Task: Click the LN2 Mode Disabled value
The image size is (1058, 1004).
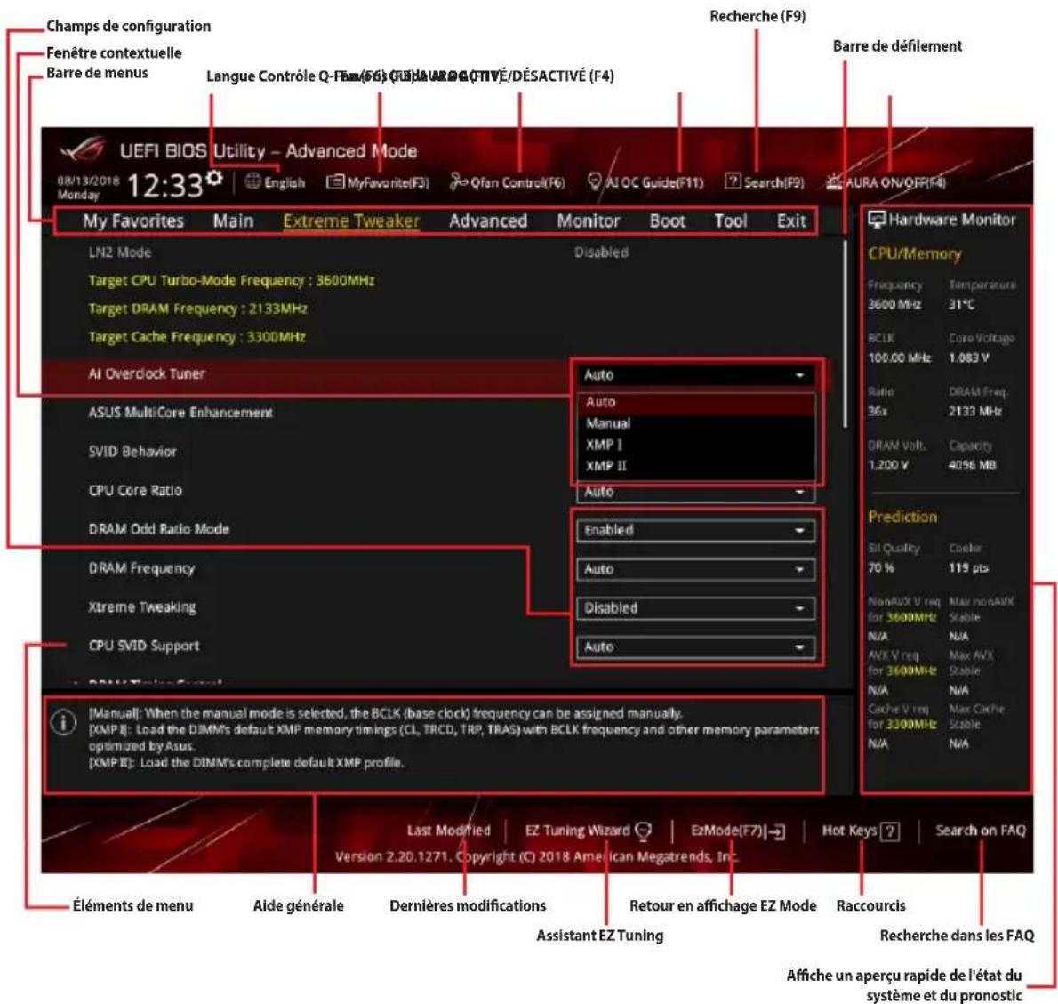Action: (601, 253)
